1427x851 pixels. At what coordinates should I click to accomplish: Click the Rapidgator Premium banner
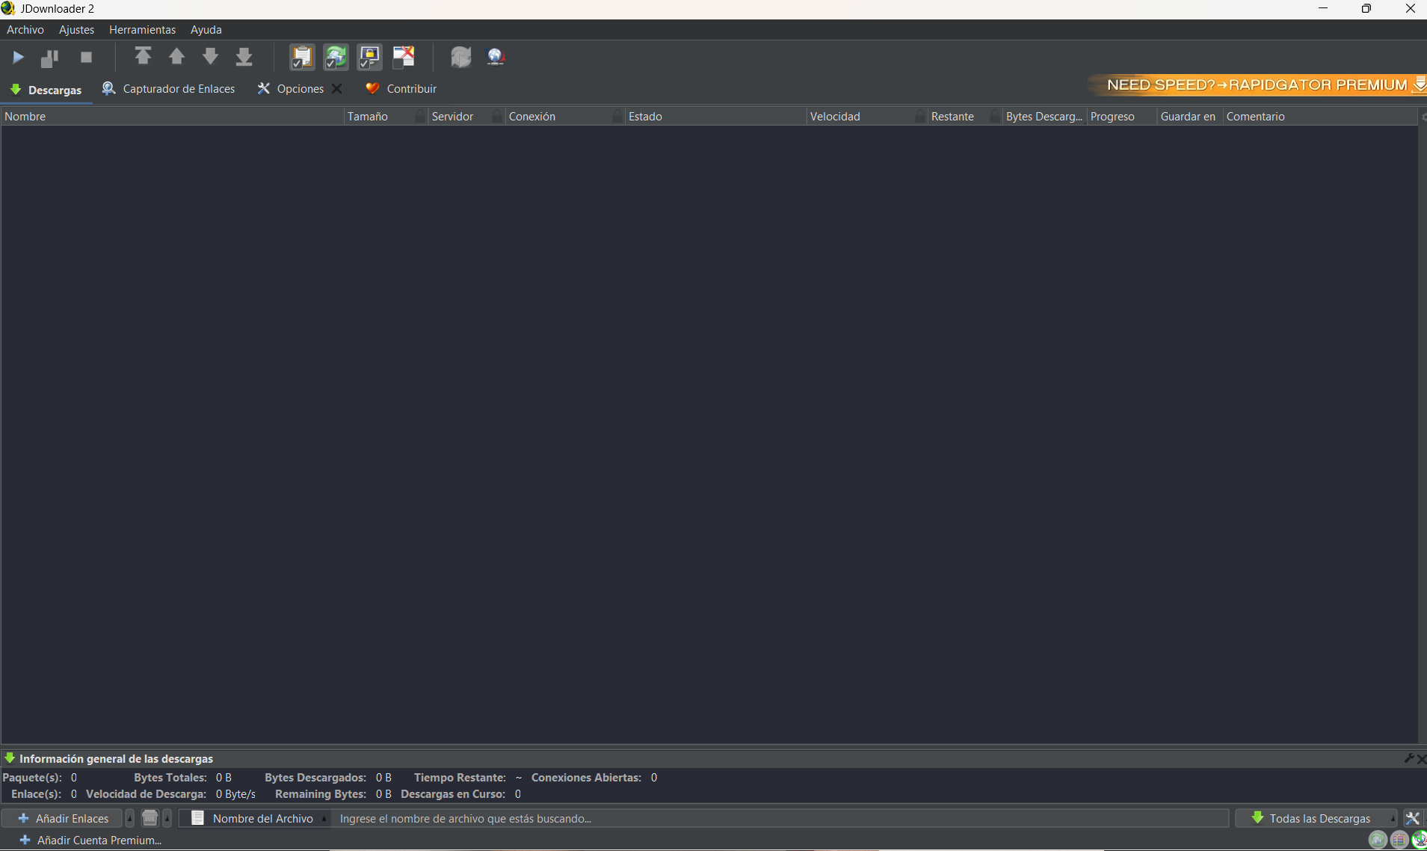1259,85
